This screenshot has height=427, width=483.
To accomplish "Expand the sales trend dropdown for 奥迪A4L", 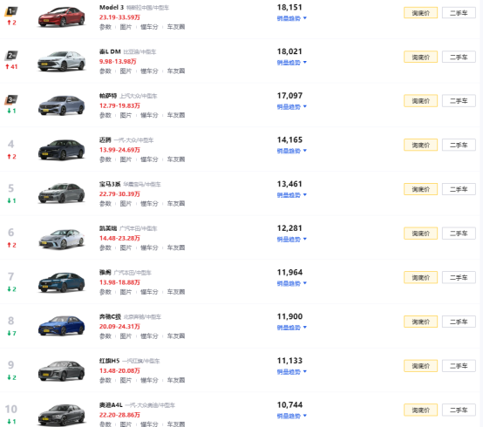I will [x=291, y=416].
